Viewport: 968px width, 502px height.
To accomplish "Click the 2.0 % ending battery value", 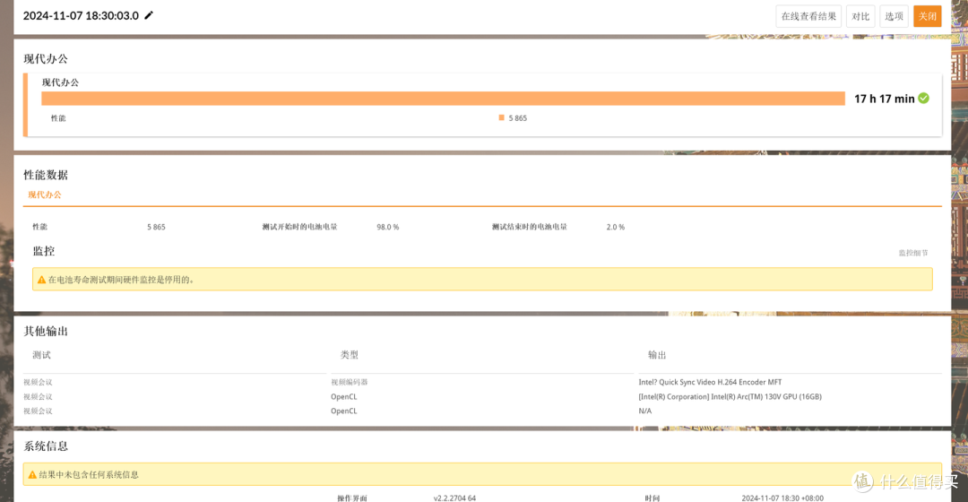I will coord(616,227).
